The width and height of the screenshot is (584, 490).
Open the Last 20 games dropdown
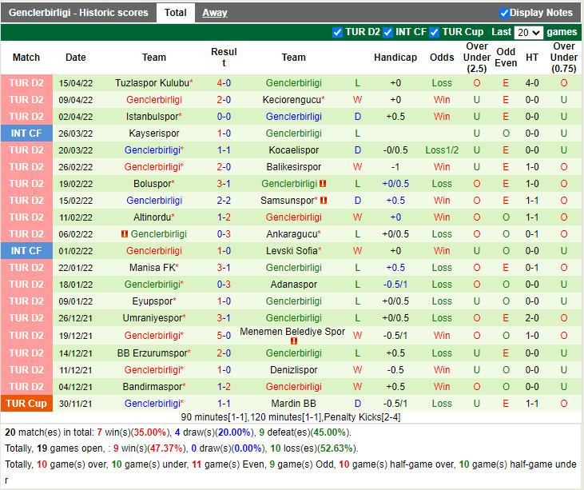coord(528,33)
